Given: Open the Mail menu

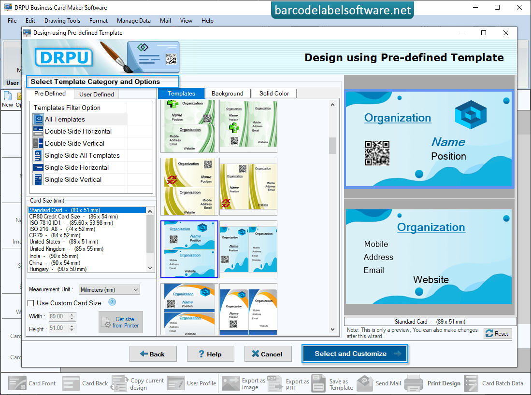Looking at the screenshot, I should point(165,21).
